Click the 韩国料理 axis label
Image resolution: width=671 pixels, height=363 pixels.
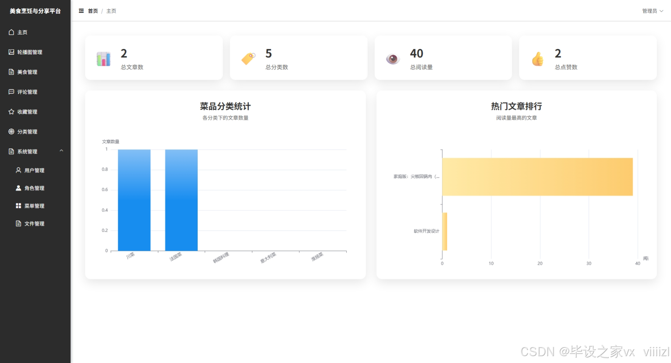click(221, 257)
